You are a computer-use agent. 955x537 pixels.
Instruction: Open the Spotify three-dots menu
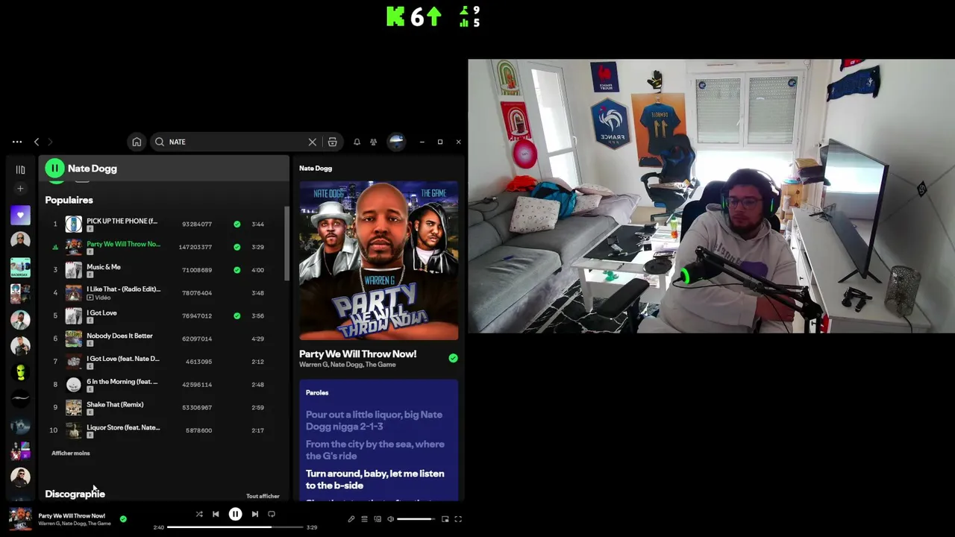tap(17, 142)
